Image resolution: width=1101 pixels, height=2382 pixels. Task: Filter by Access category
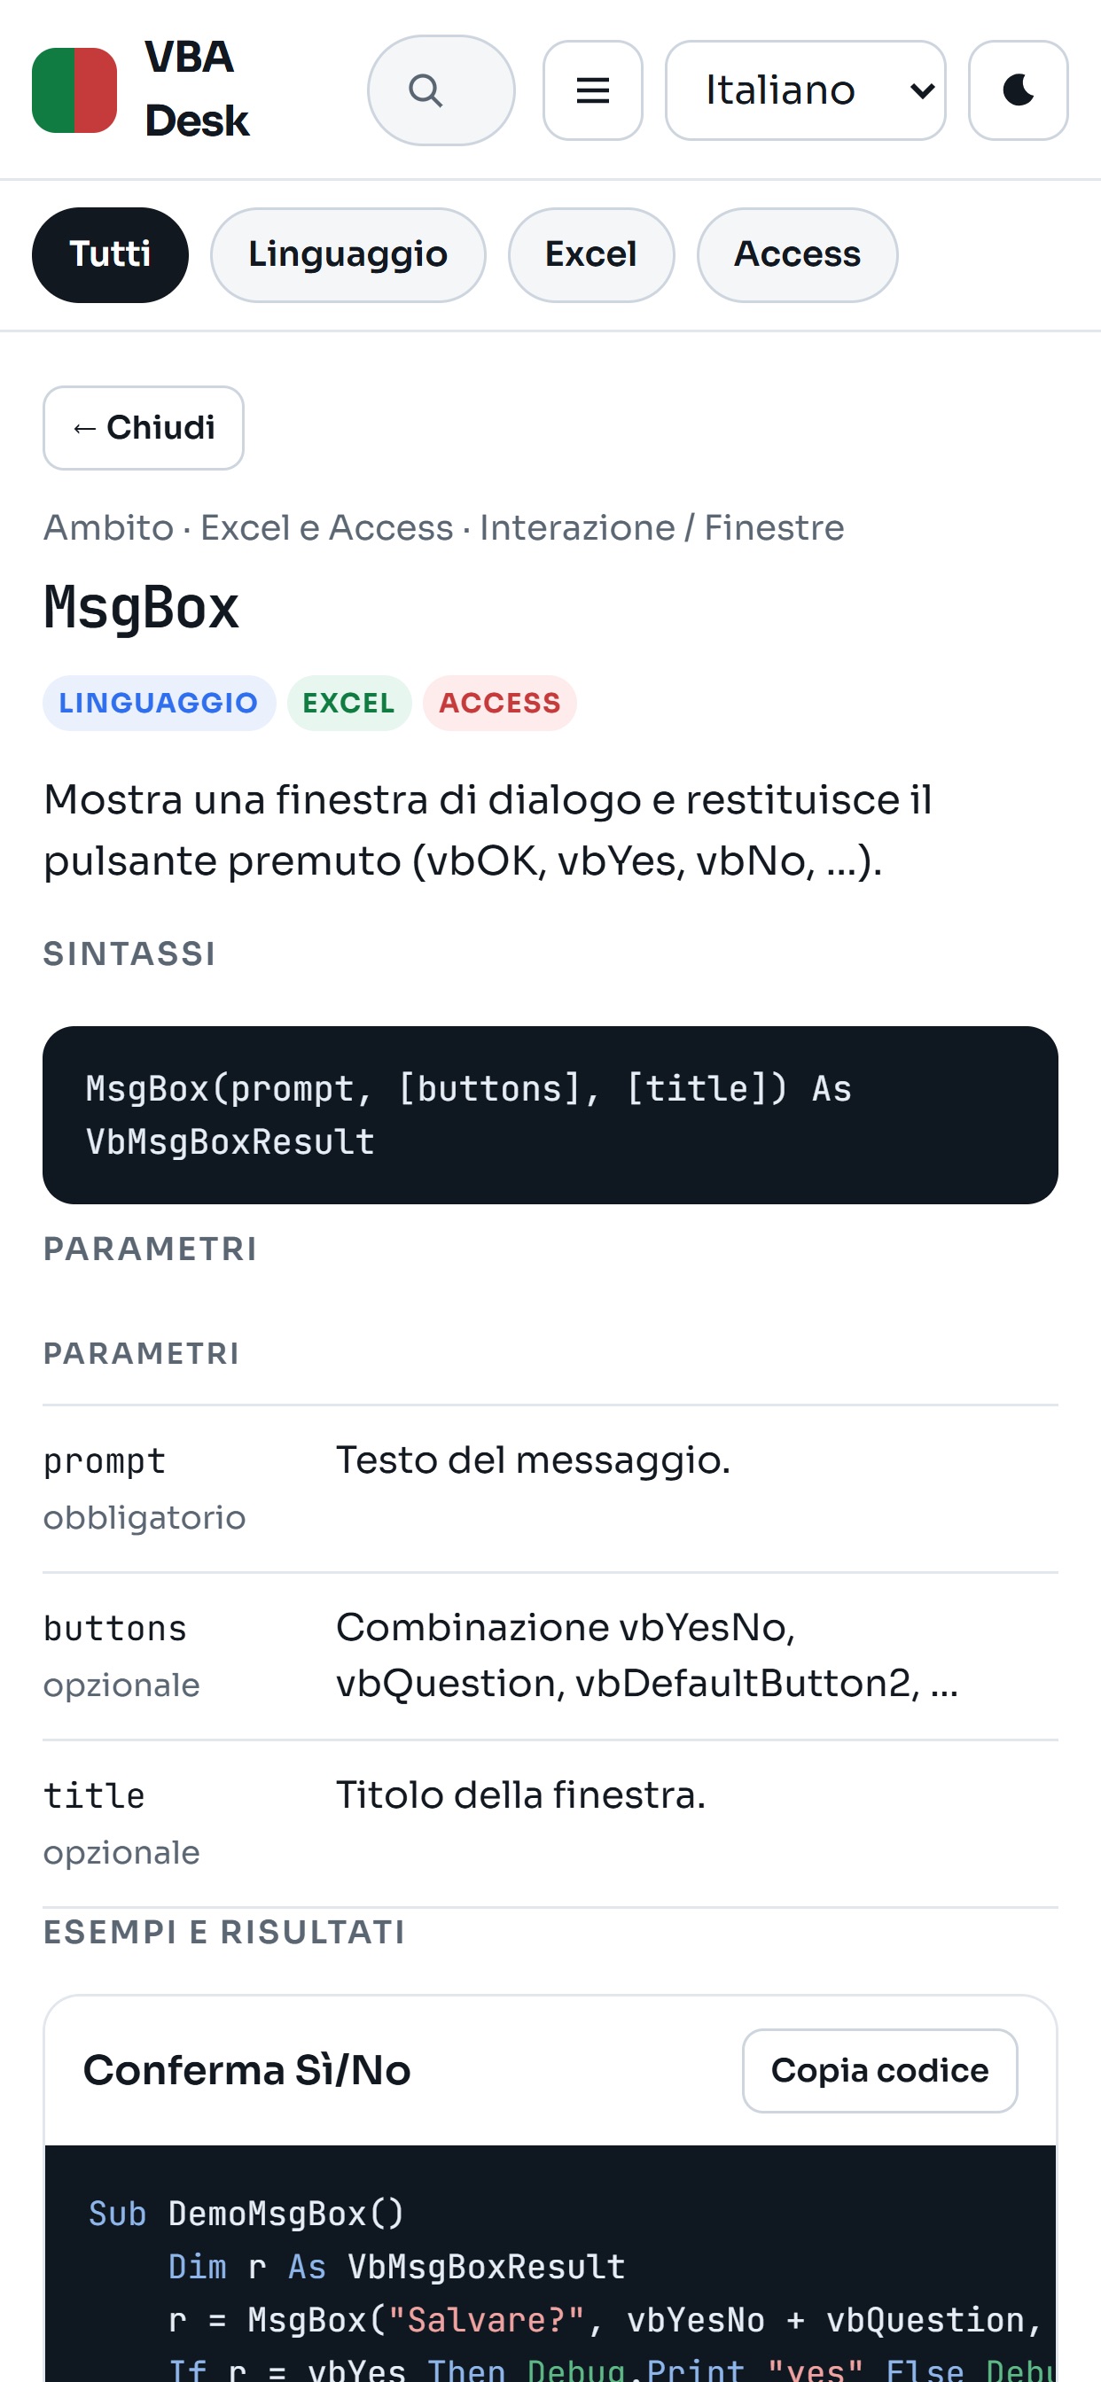tap(797, 254)
